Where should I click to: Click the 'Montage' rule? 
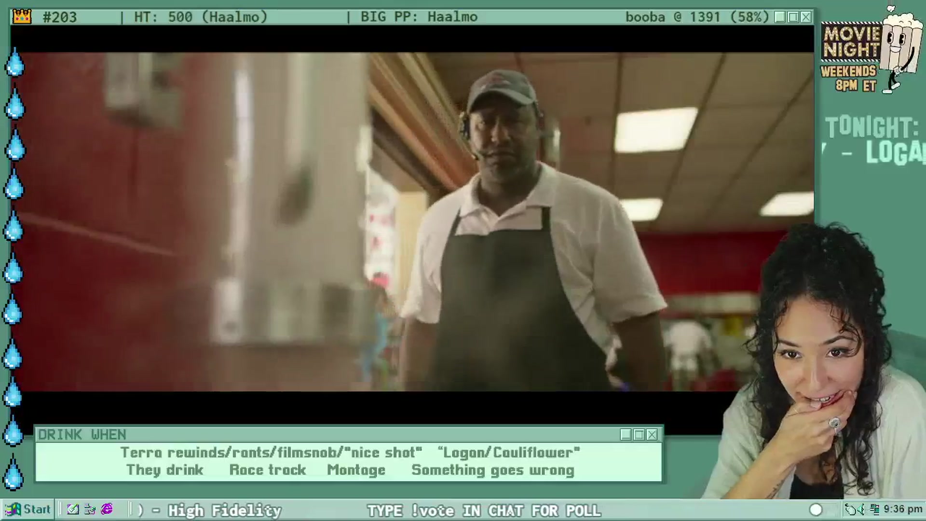click(x=356, y=470)
